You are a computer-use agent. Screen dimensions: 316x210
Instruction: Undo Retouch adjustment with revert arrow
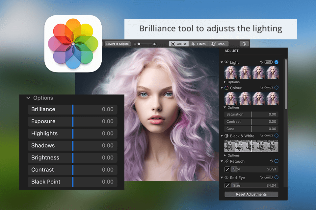[x=272, y=161]
